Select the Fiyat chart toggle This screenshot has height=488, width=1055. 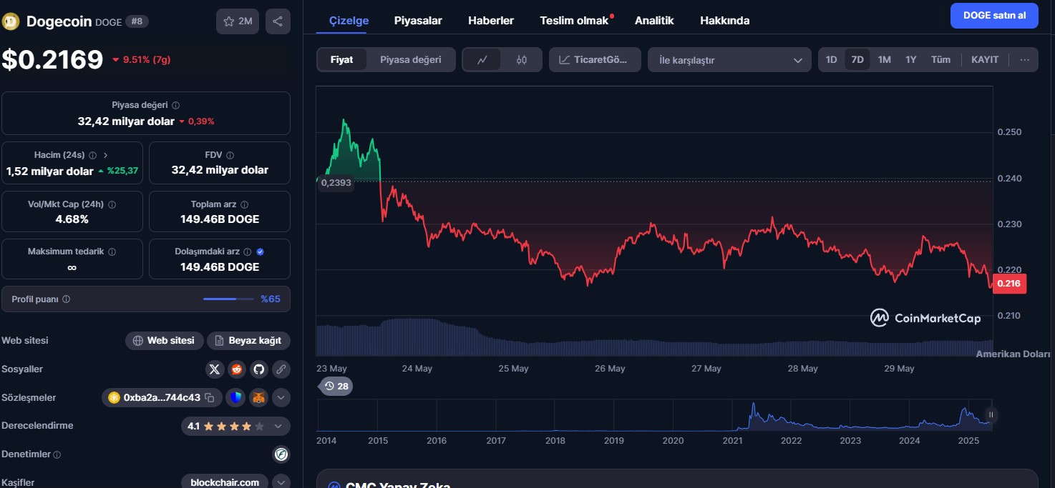(341, 60)
